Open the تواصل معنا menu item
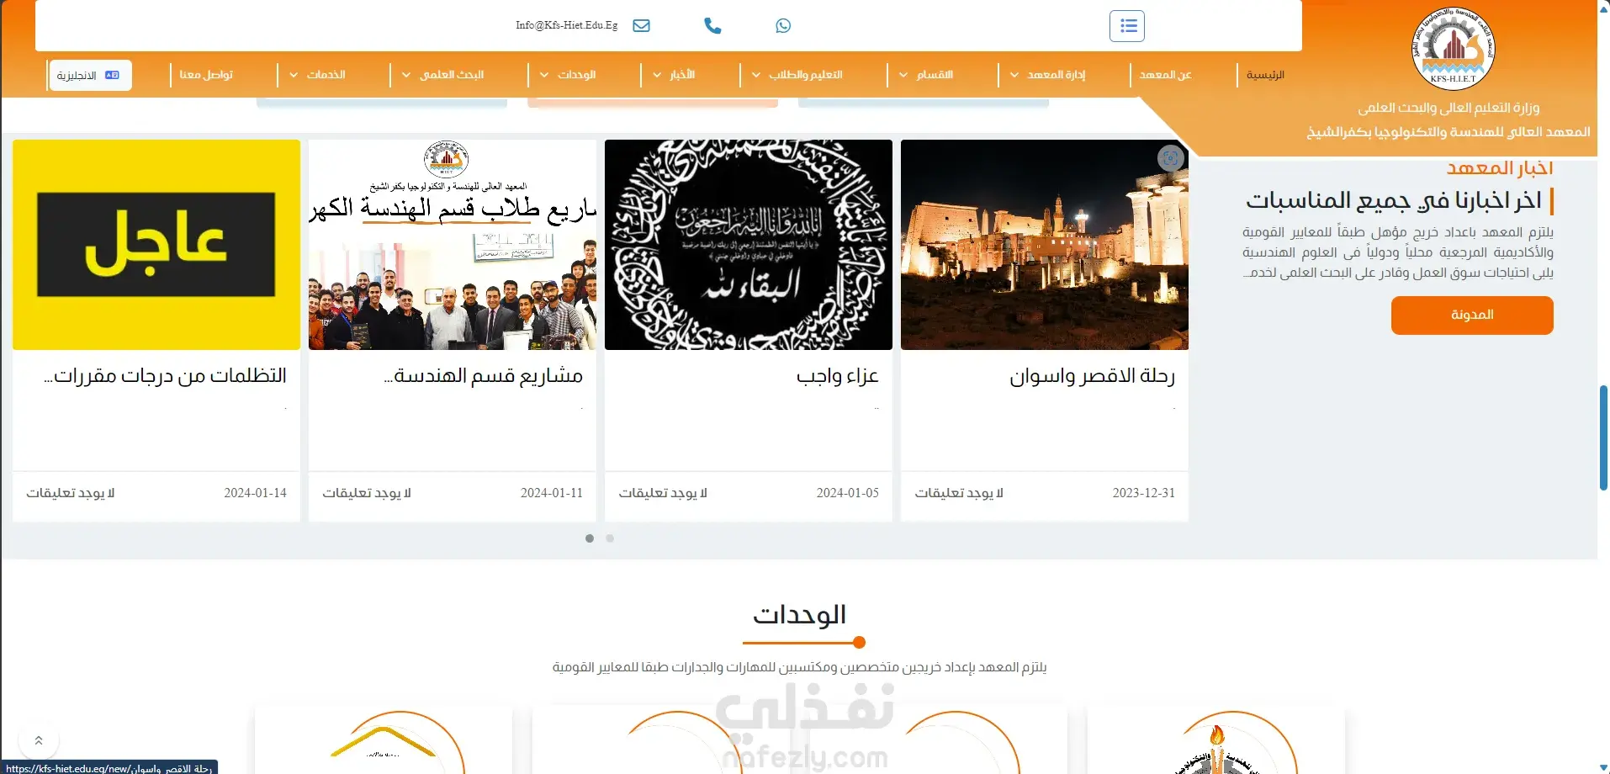 (x=206, y=75)
